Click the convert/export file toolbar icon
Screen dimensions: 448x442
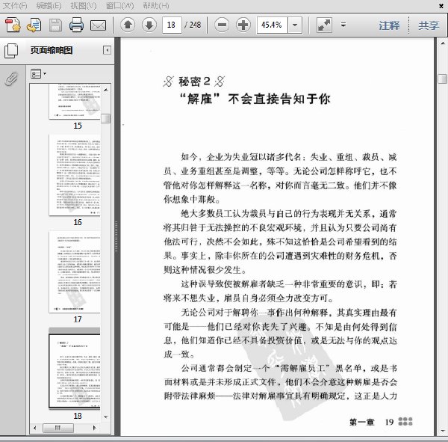[x=34, y=25]
